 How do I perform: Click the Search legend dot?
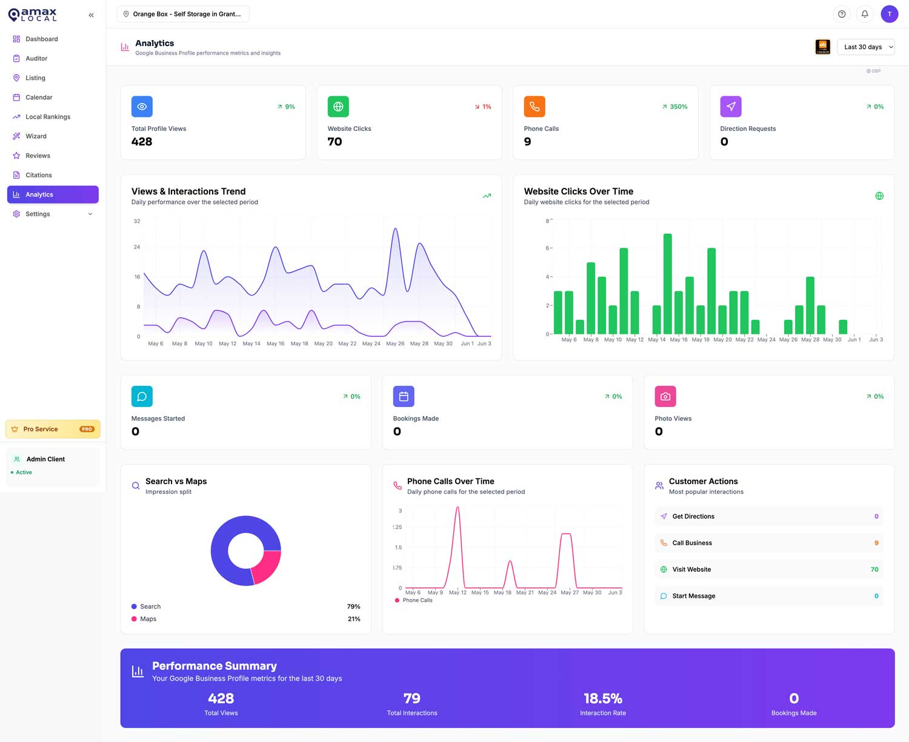[134, 606]
